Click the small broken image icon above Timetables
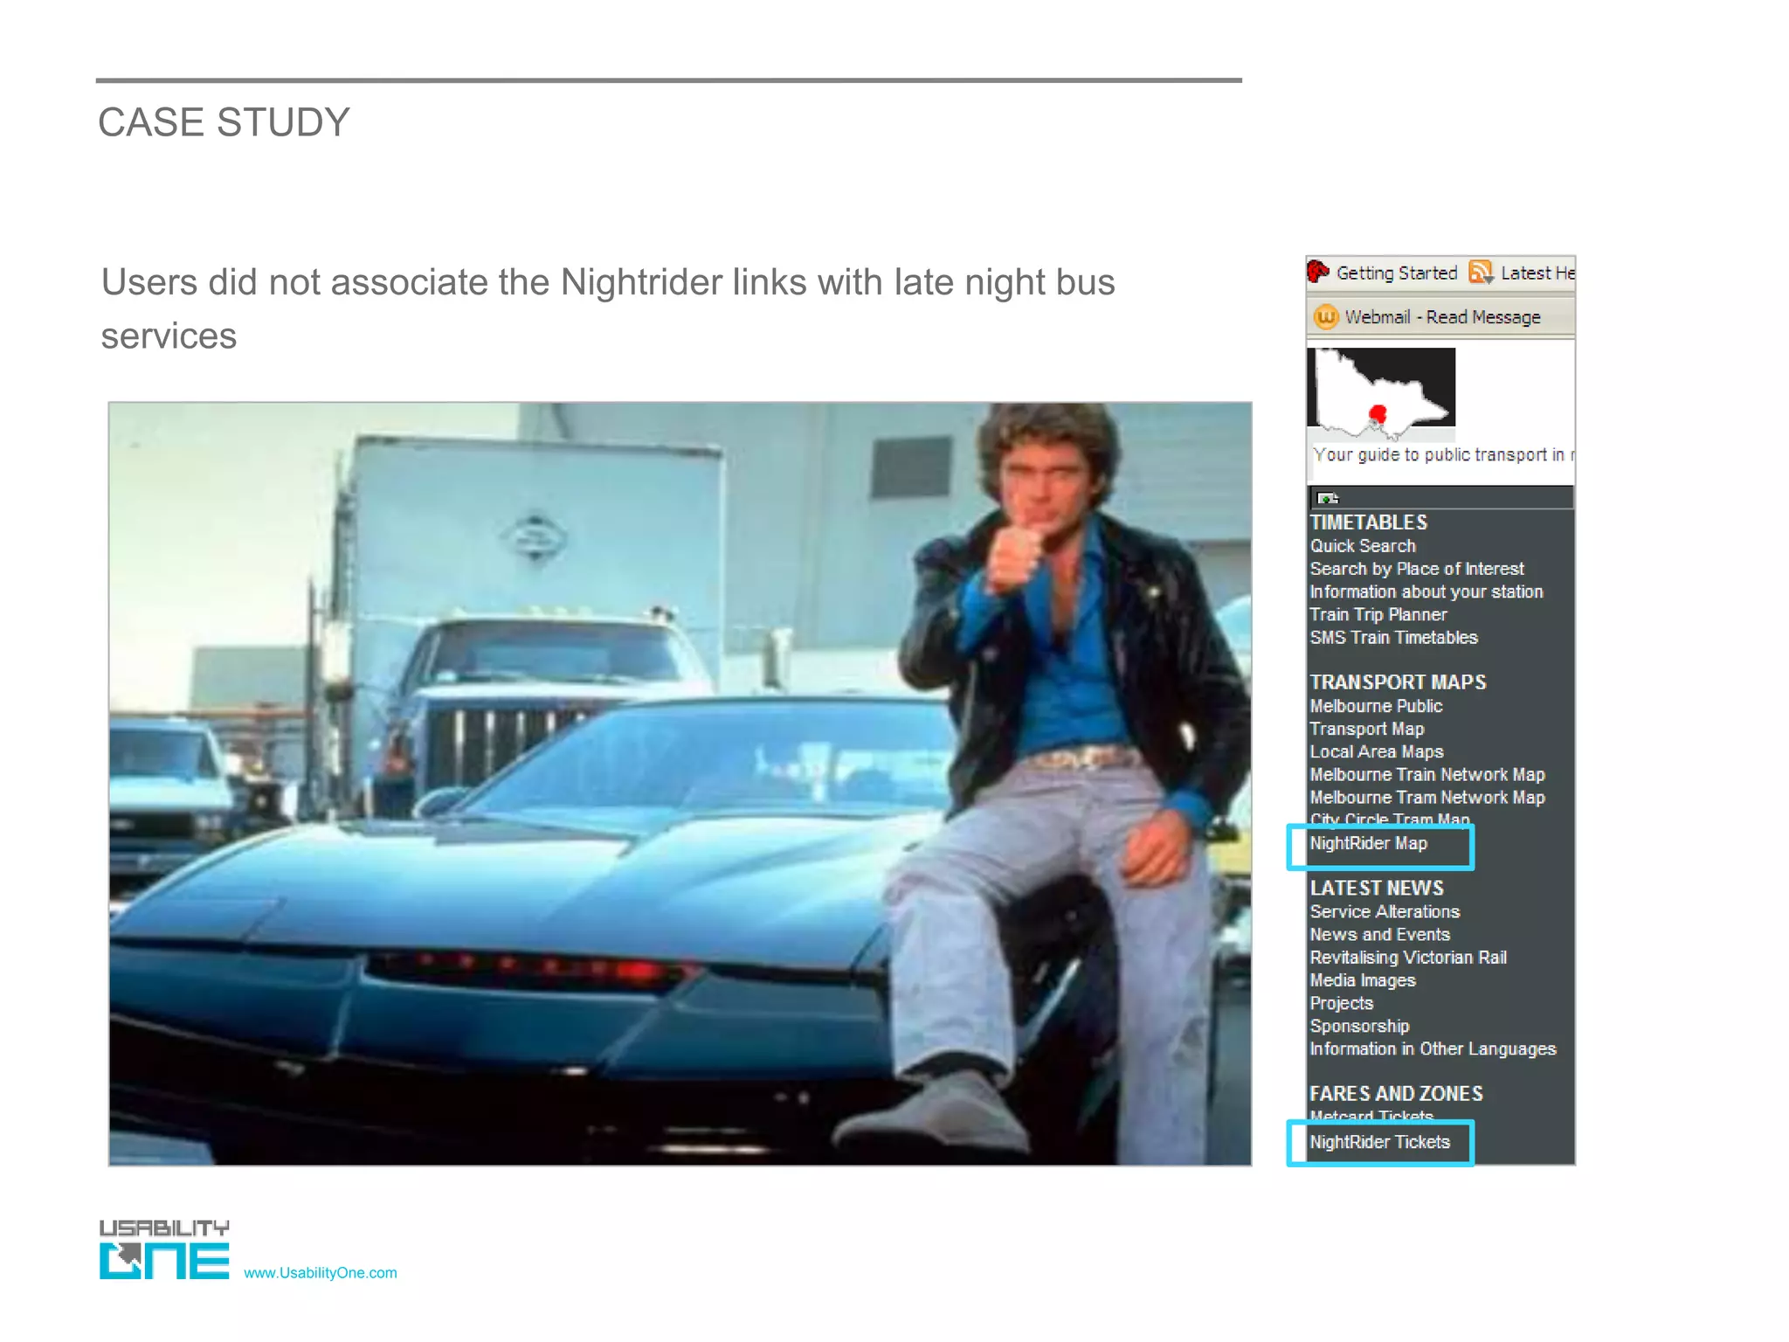Screen dimensions: 1789x1342 pyautogui.click(x=1328, y=498)
